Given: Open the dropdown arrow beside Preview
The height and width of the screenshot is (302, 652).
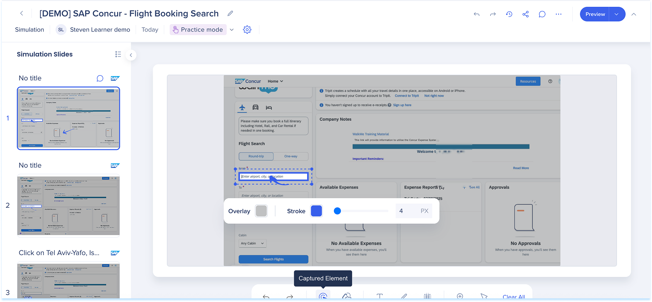Looking at the screenshot, I should click(x=616, y=14).
